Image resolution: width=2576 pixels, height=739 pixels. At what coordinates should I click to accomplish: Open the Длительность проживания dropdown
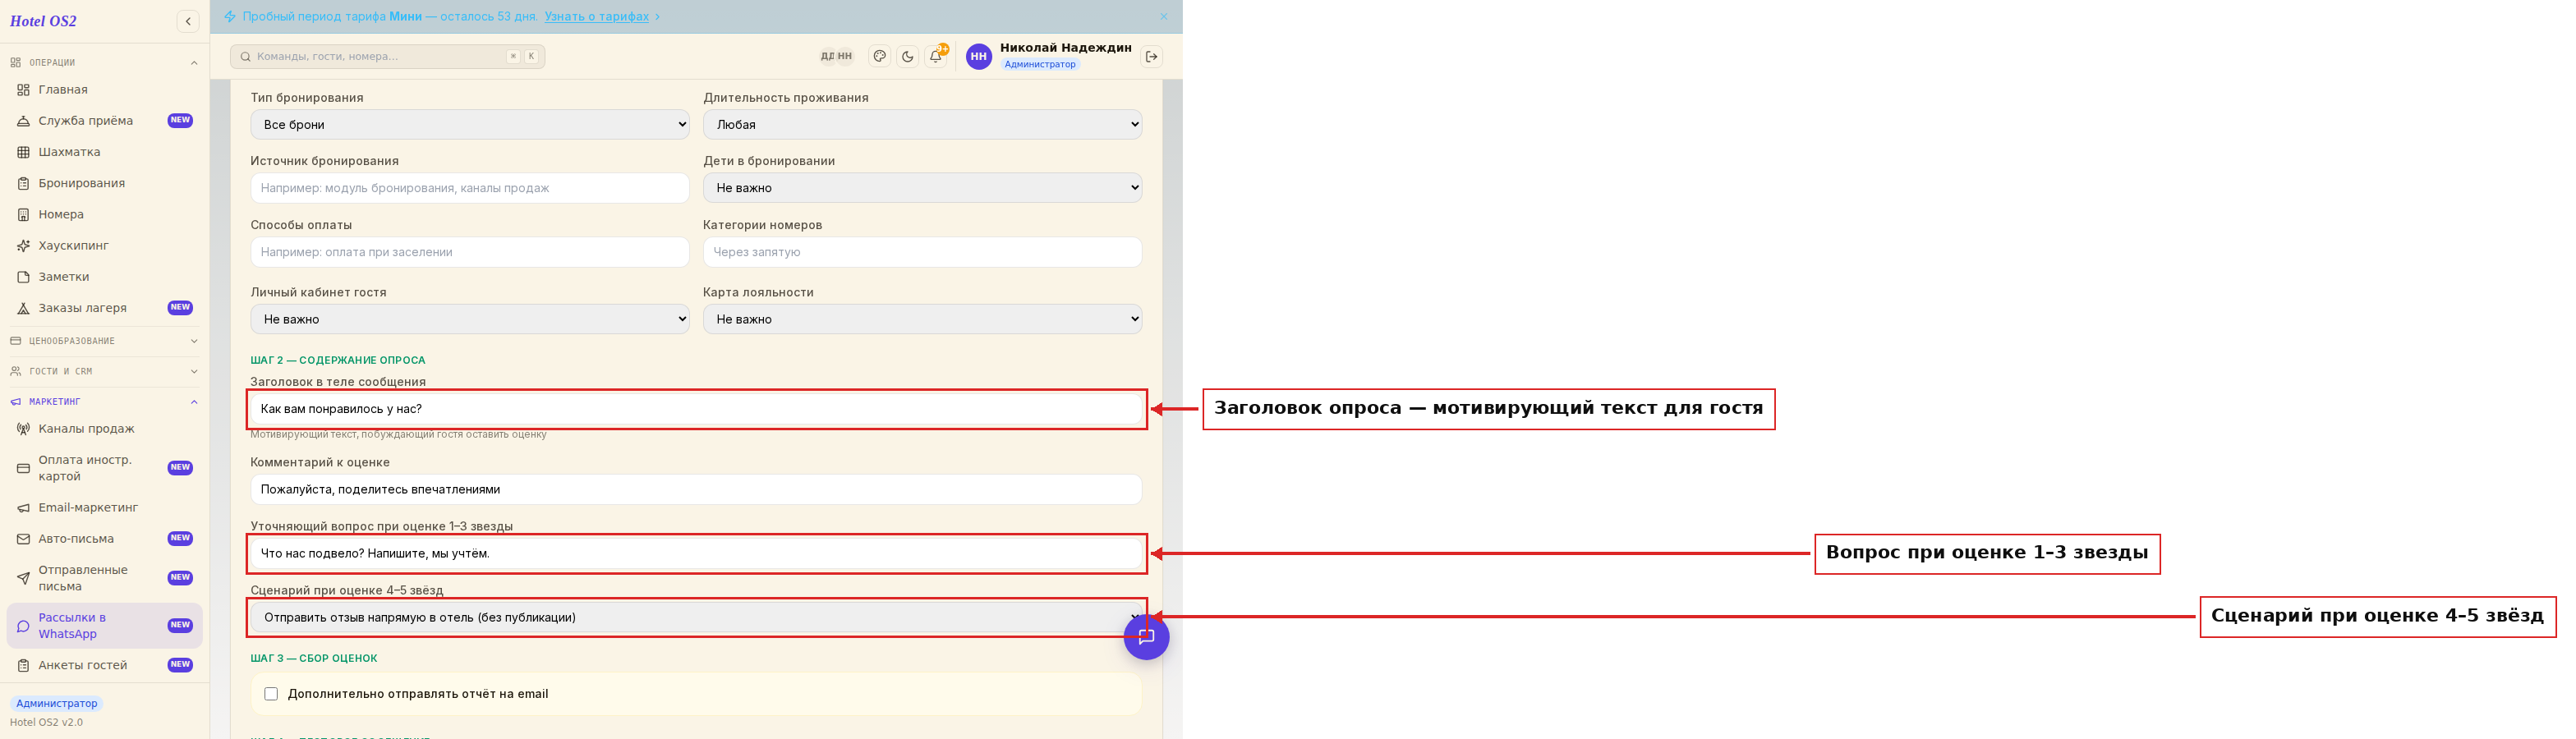[922, 124]
